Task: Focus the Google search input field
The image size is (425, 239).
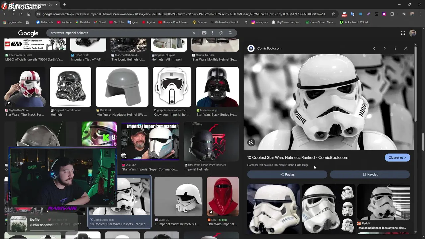Action: (120, 33)
